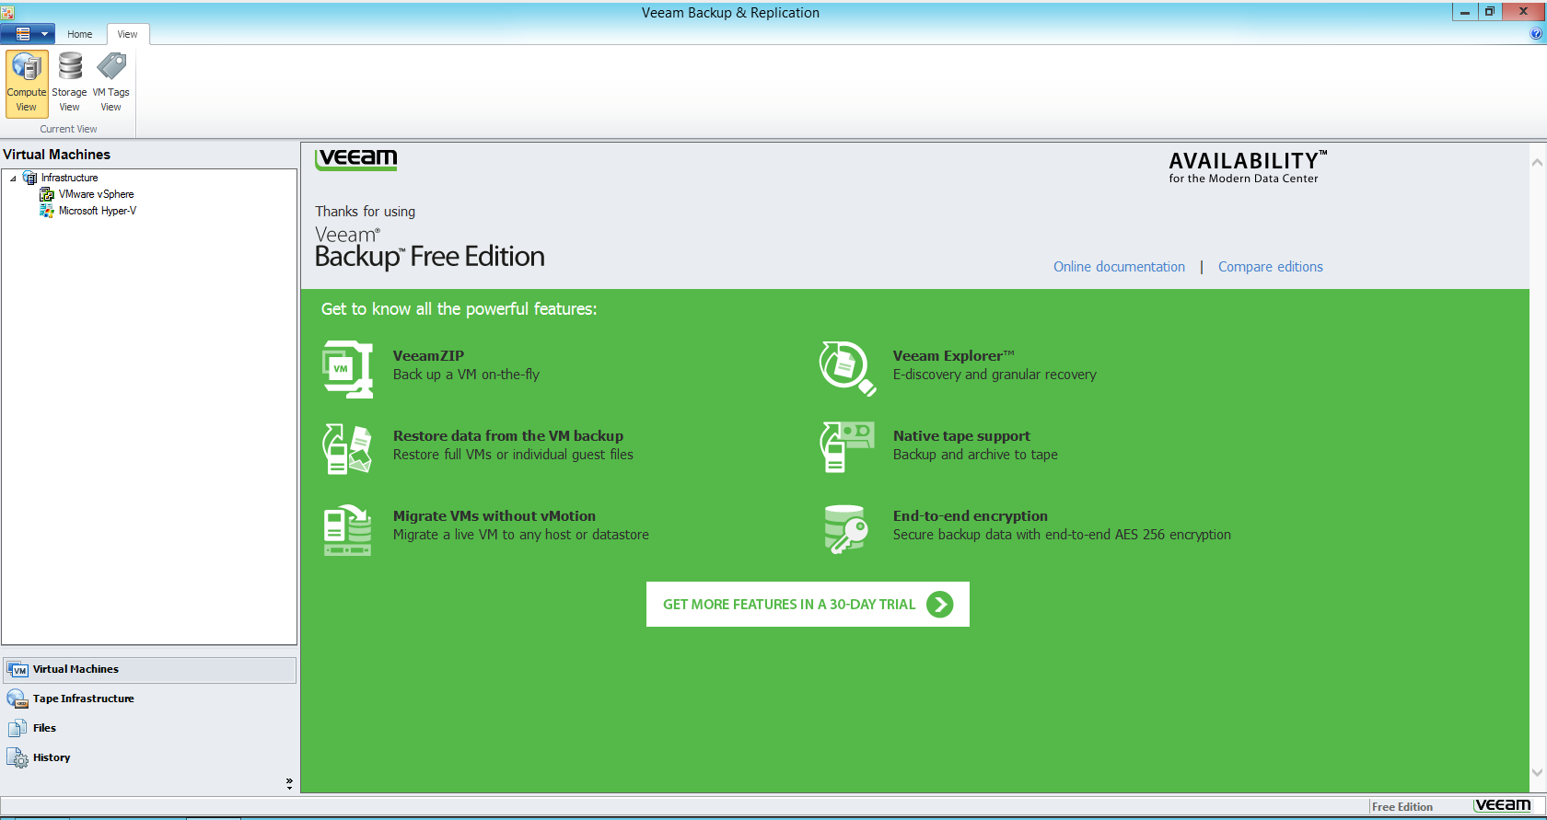Click Get More Features 30-day trial button
The image size is (1547, 820).
[x=808, y=605]
